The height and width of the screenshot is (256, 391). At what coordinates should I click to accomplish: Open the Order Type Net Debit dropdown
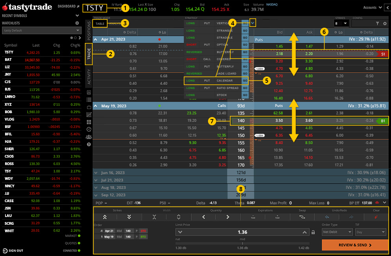(337, 232)
